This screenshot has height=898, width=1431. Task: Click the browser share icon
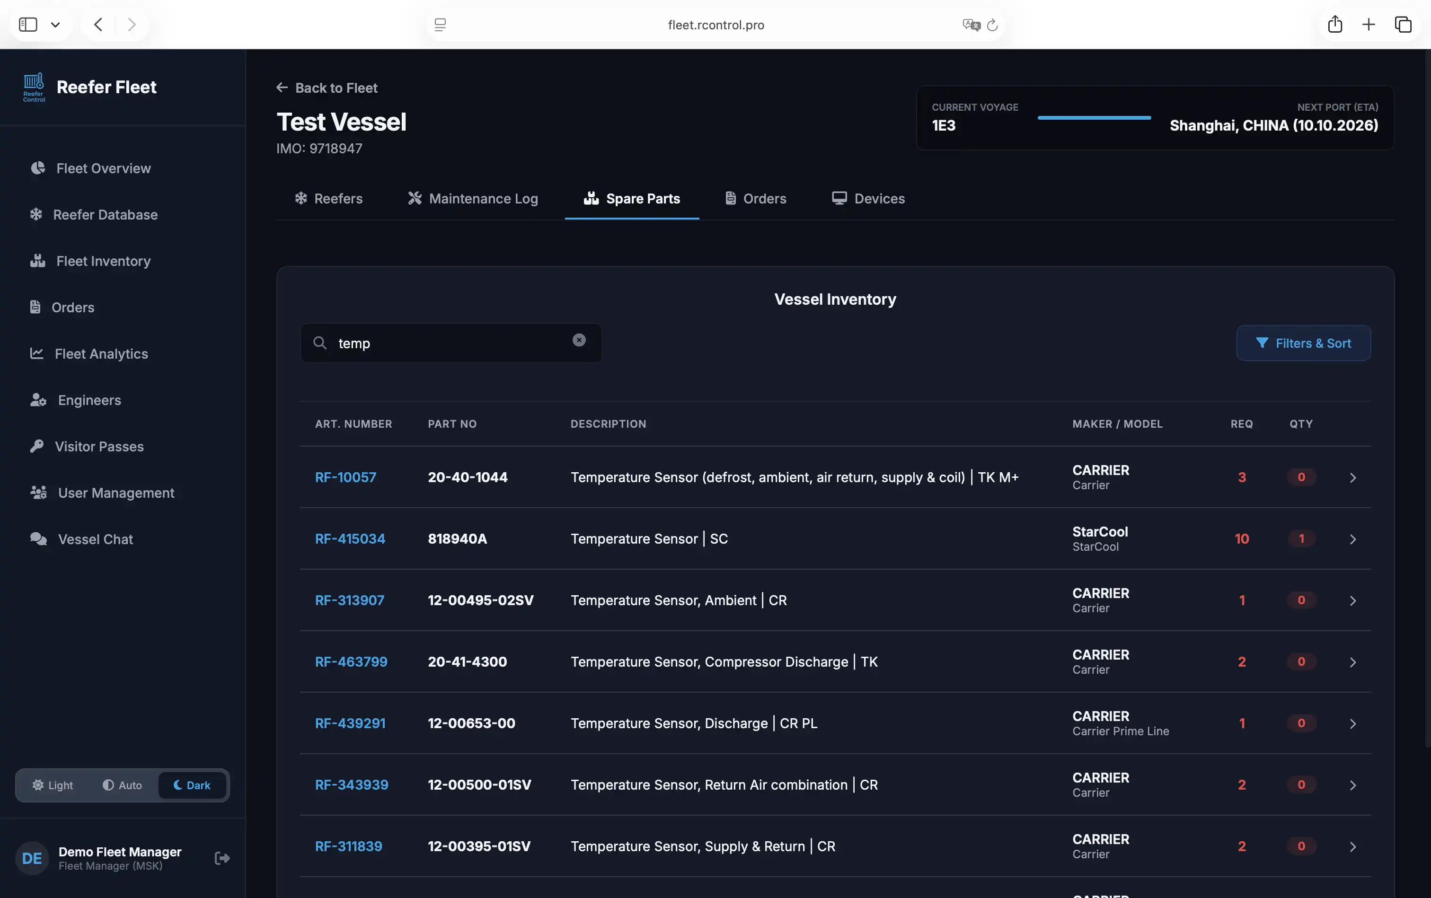(1335, 24)
